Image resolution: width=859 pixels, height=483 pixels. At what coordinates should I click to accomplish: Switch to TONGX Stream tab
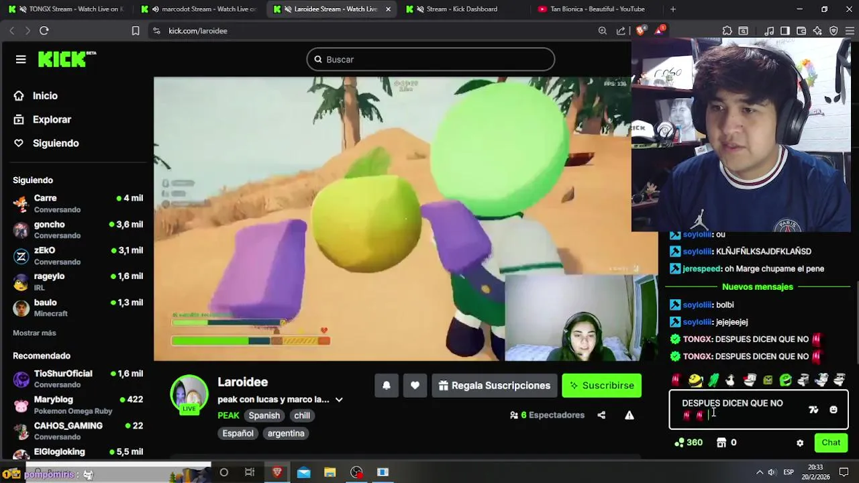(64, 9)
